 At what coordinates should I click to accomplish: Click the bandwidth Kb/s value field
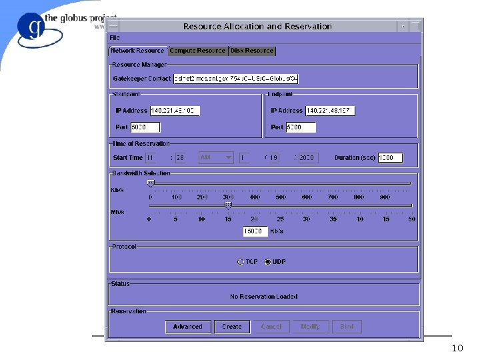coord(255,231)
